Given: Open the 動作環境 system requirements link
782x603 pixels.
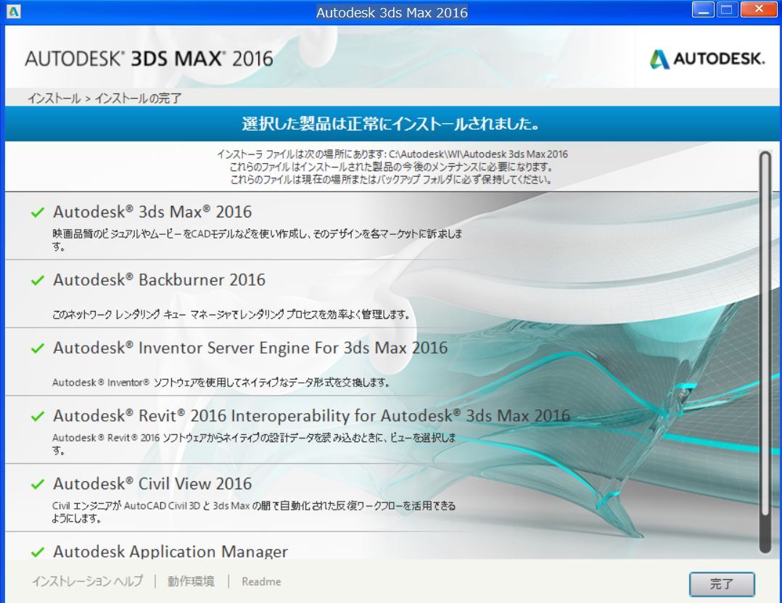Looking at the screenshot, I should pos(191,581).
